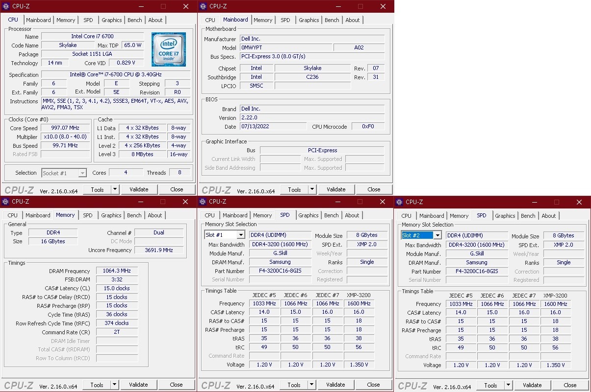
Task: Click XMP-3200 voltage 1.350 V in Slot #1 window
Action: (359, 365)
